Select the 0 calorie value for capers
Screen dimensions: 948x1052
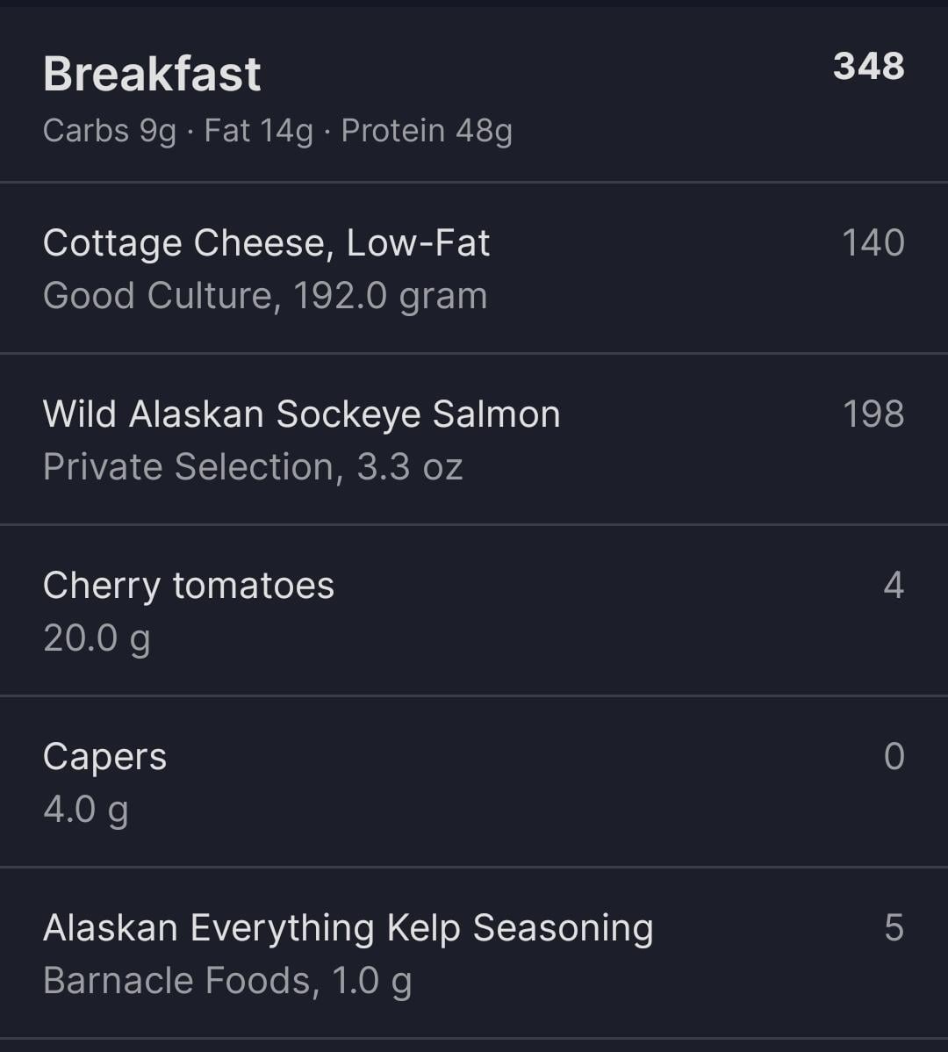[x=894, y=757]
